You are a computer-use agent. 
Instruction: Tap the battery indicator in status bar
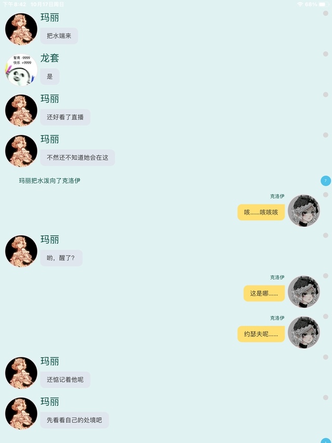click(x=322, y=4)
